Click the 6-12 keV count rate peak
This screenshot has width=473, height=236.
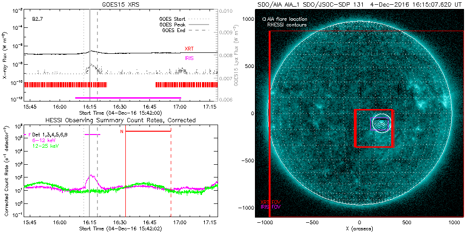tap(92, 176)
